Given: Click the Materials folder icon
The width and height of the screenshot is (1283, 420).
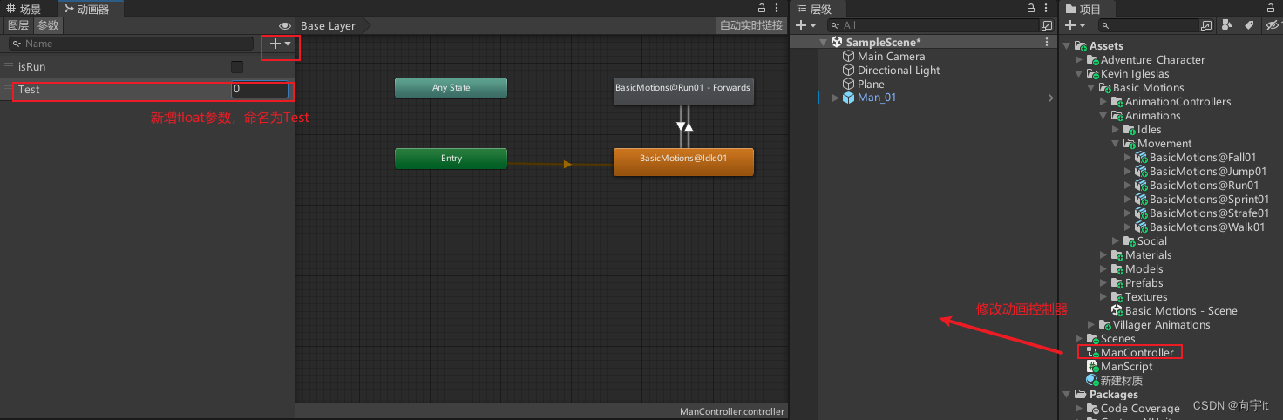Looking at the screenshot, I should (1117, 254).
